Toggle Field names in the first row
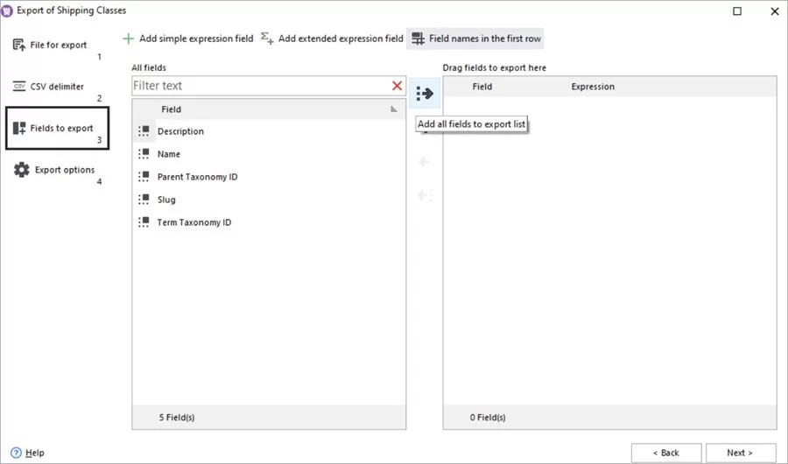The width and height of the screenshot is (788, 464). point(476,39)
